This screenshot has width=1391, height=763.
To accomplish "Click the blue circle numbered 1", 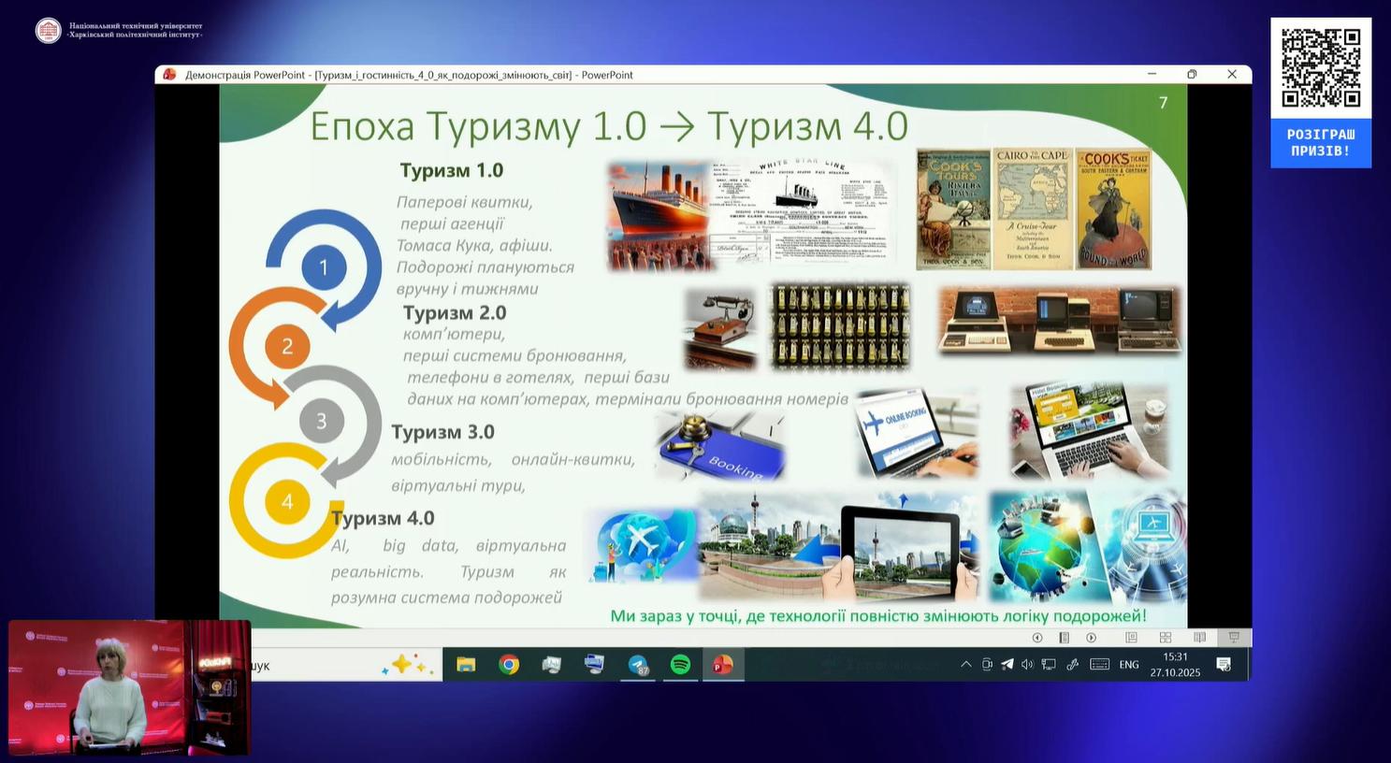I will tap(324, 267).
